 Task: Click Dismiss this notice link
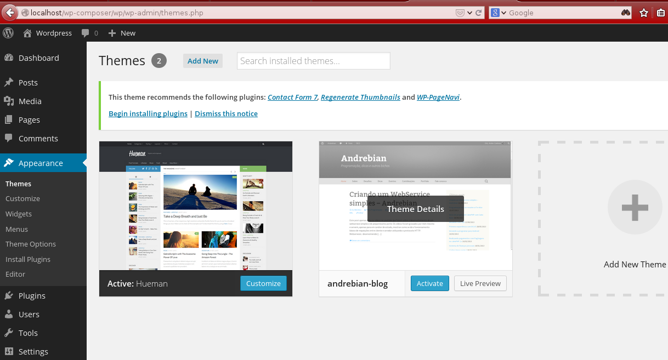point(226,113)
